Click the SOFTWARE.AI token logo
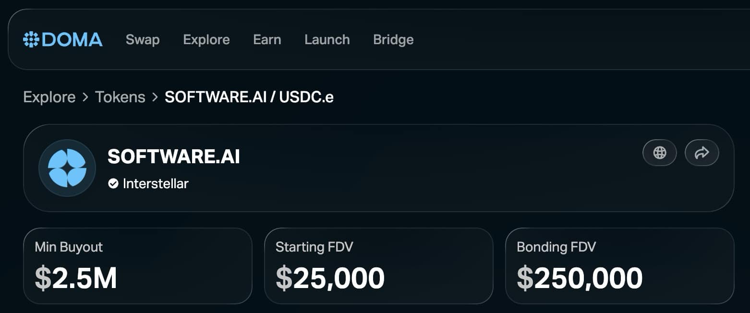Screen dimensions: 750x313 67,168
